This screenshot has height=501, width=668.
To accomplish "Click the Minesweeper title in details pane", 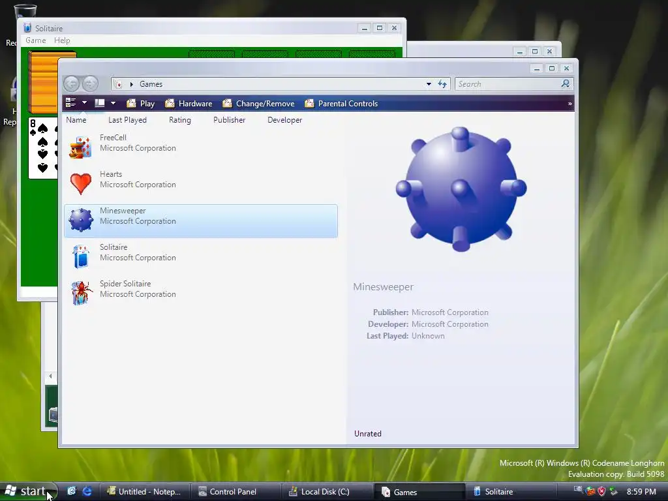I will pos(383,287).
